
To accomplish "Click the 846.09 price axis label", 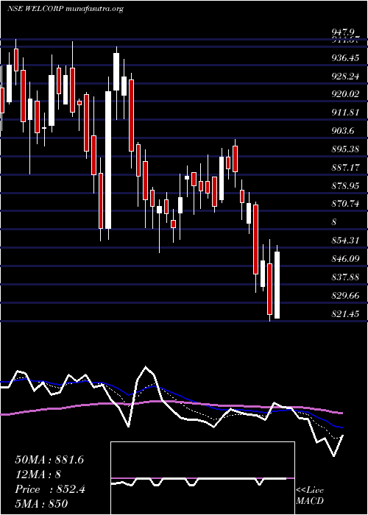I will [345, 259].
